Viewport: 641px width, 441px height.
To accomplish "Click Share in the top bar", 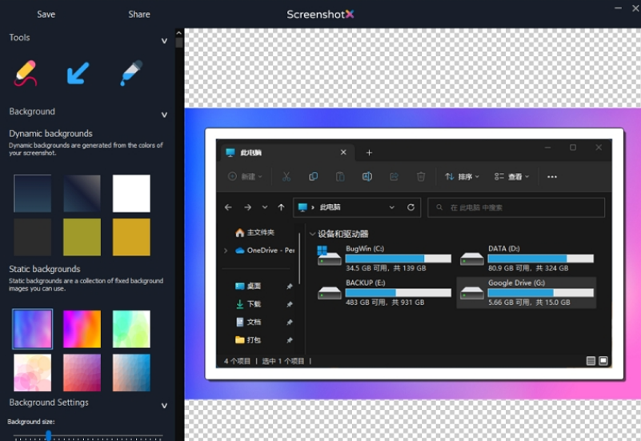I will tap(139, 14).
